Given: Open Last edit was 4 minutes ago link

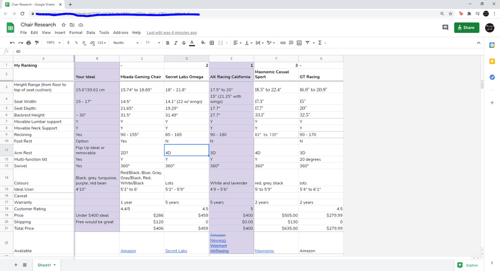Looking at the screenshot, I should click(x=171, y=32).
